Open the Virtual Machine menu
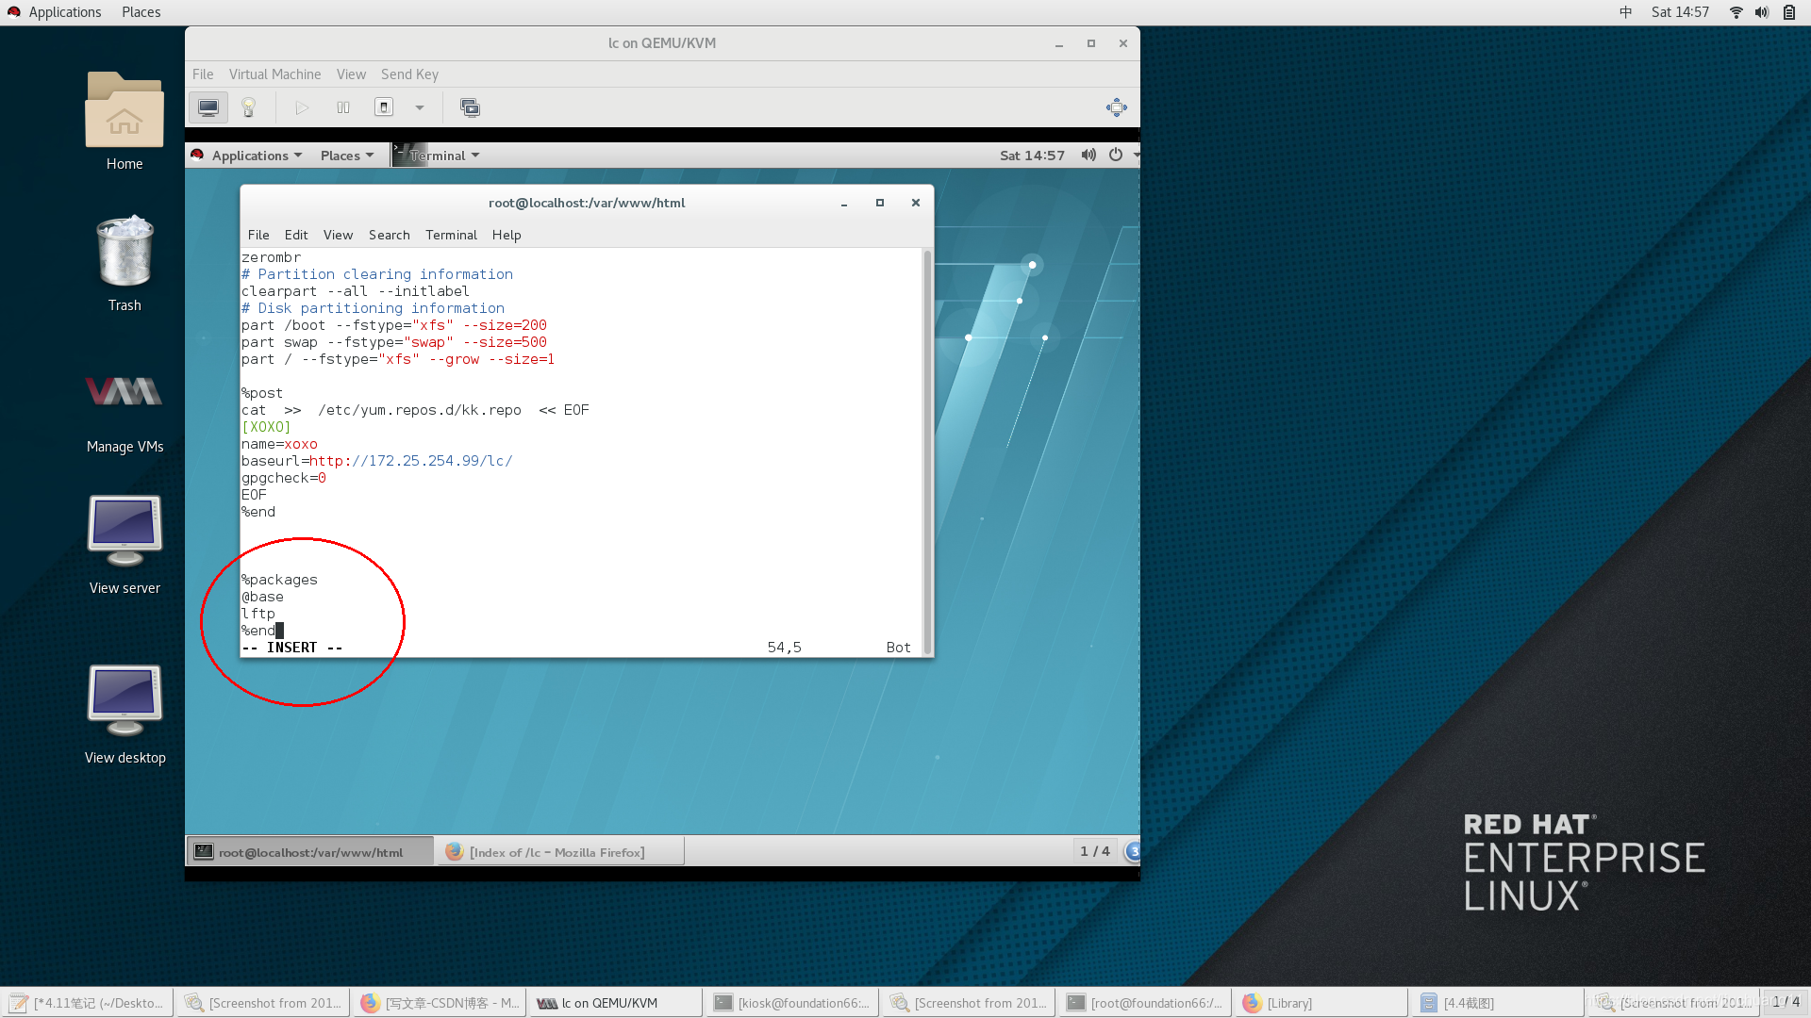 point(274,74)
